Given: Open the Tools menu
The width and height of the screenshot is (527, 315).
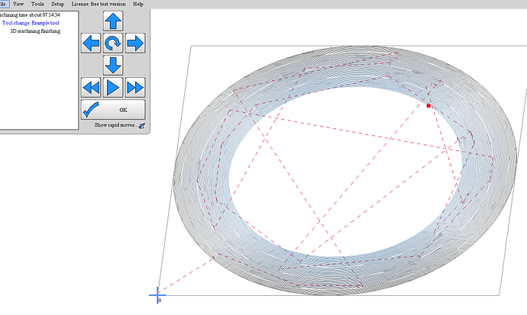Looking at the screenshot, I should (37, 4).
